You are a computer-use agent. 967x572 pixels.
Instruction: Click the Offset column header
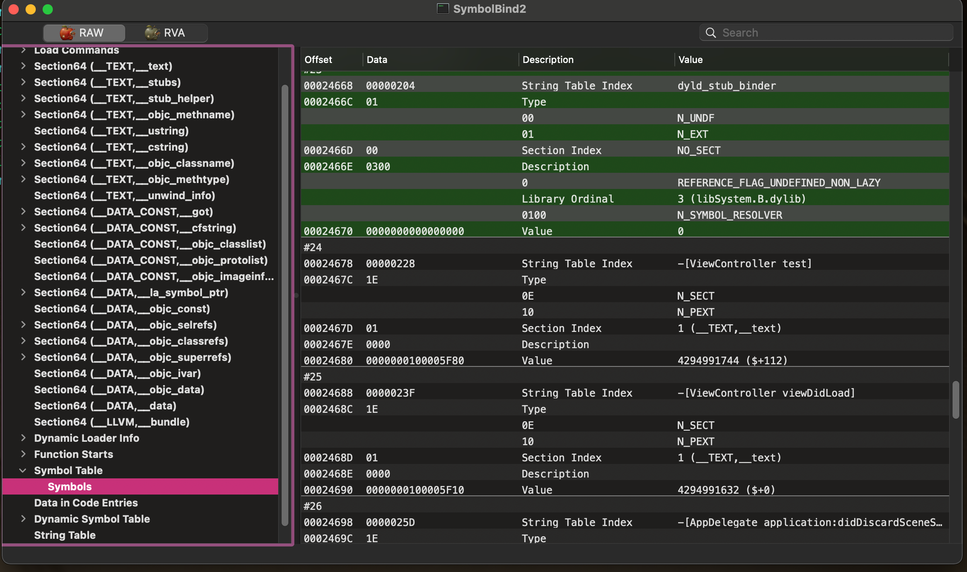331,60
